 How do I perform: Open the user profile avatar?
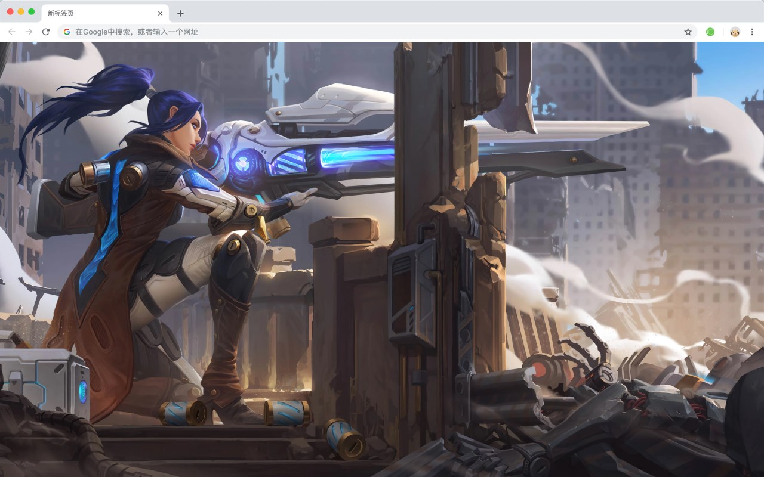(735, 32)
